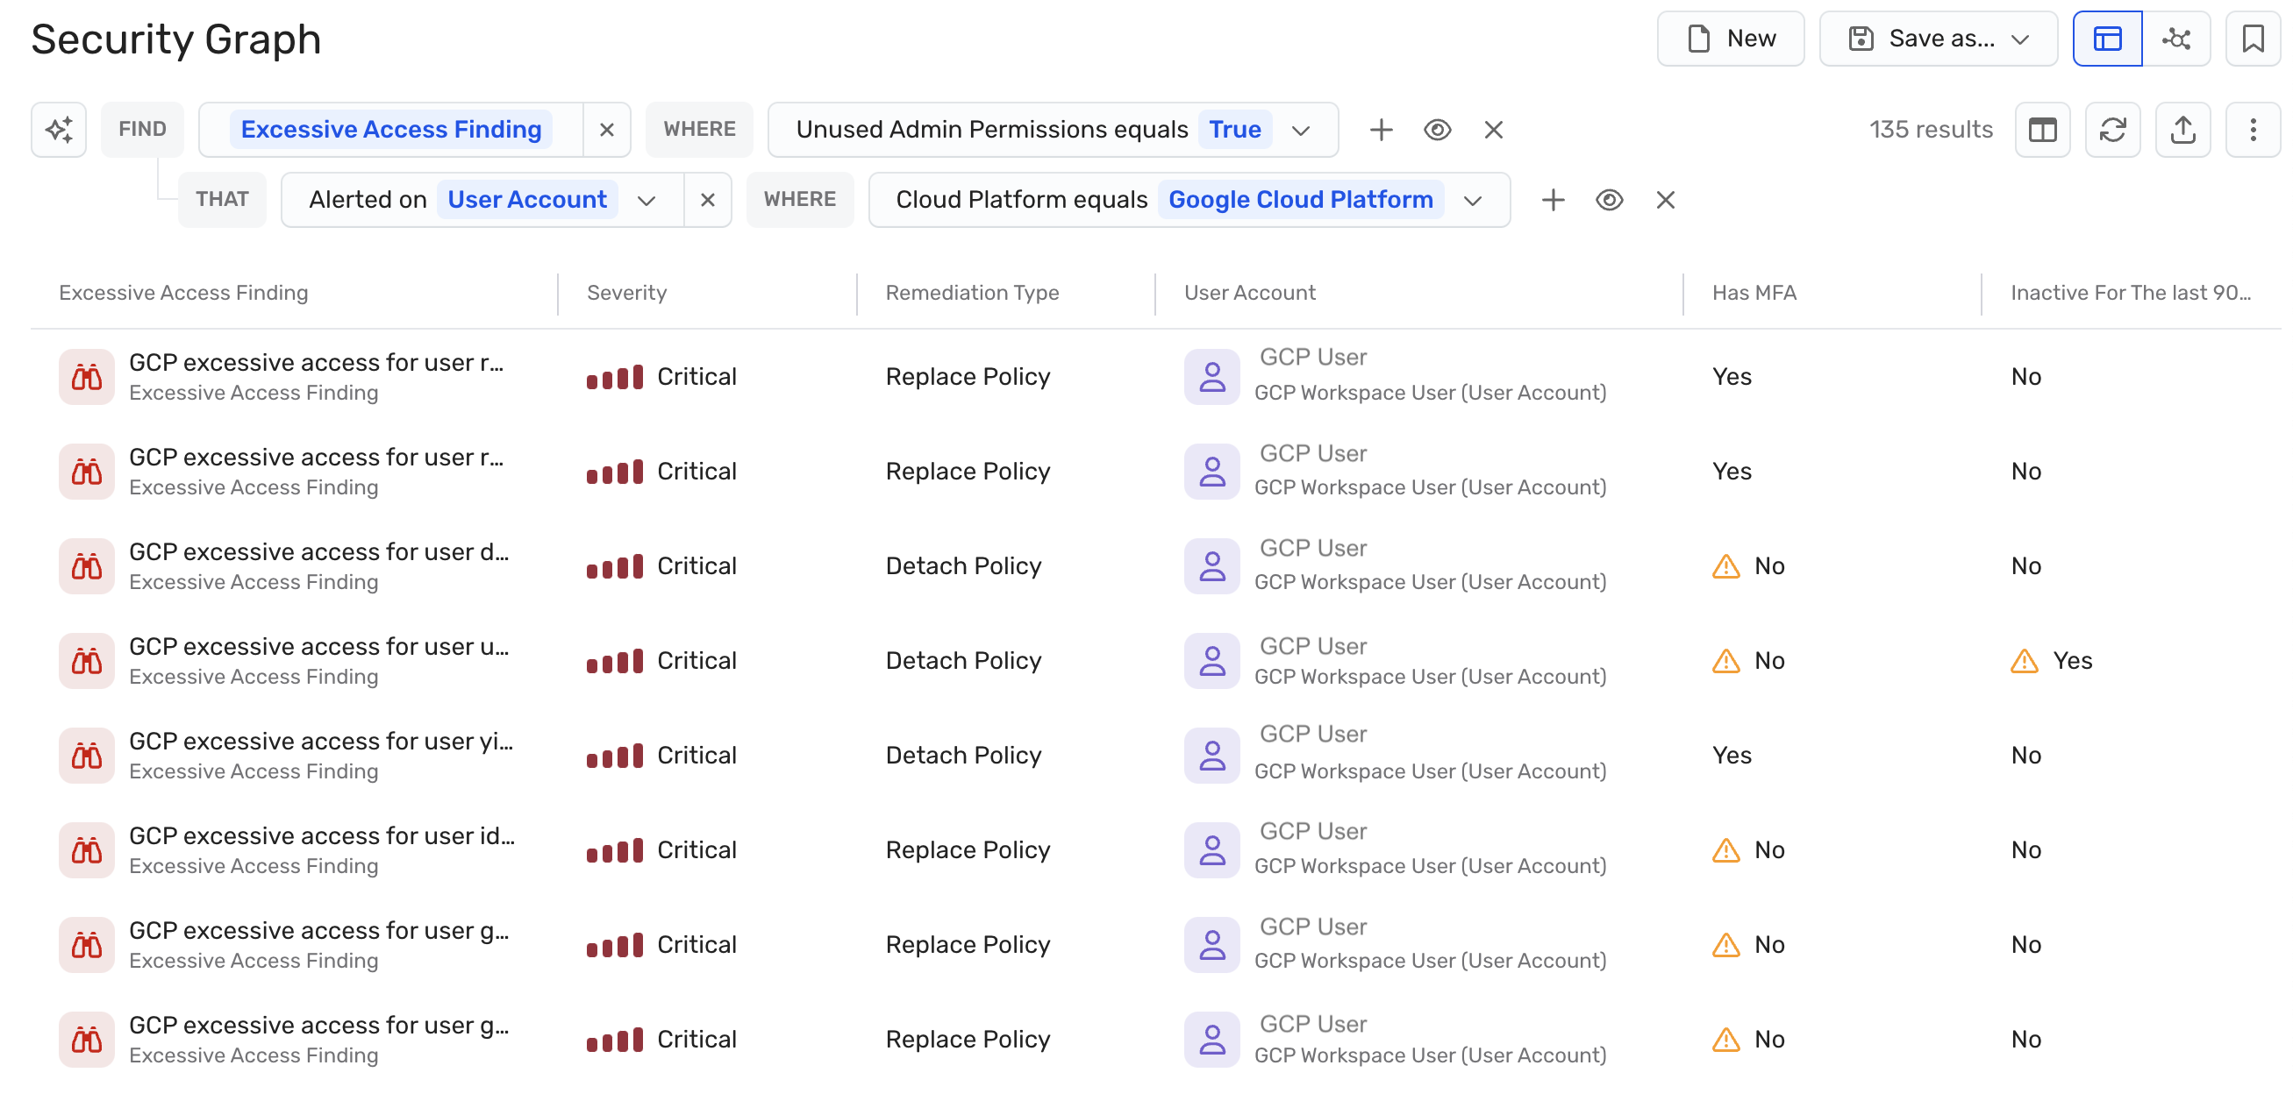
Task: Toggle visibility eye for Cloud Platform filter
Action: tap(1609, 200)
